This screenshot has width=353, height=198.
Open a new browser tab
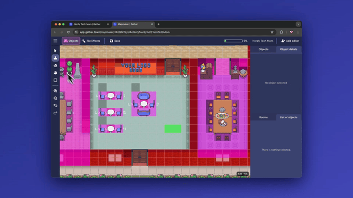point(158,24)
